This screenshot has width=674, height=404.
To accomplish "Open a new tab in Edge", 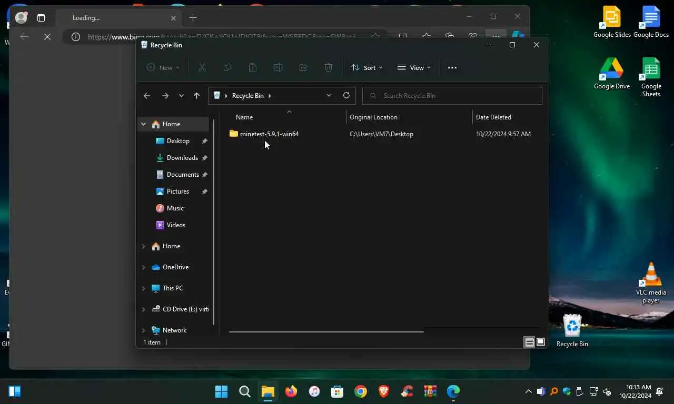I will click(x=193, y=18).
